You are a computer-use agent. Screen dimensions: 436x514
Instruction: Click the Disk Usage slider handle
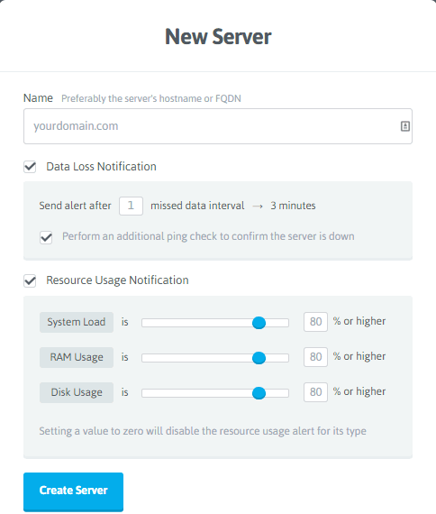[259, 392]
